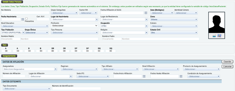Screen dimensions: 235x91
Task: Toggle the Presuntiva checkbox
Action: click(x=26, y=18)
